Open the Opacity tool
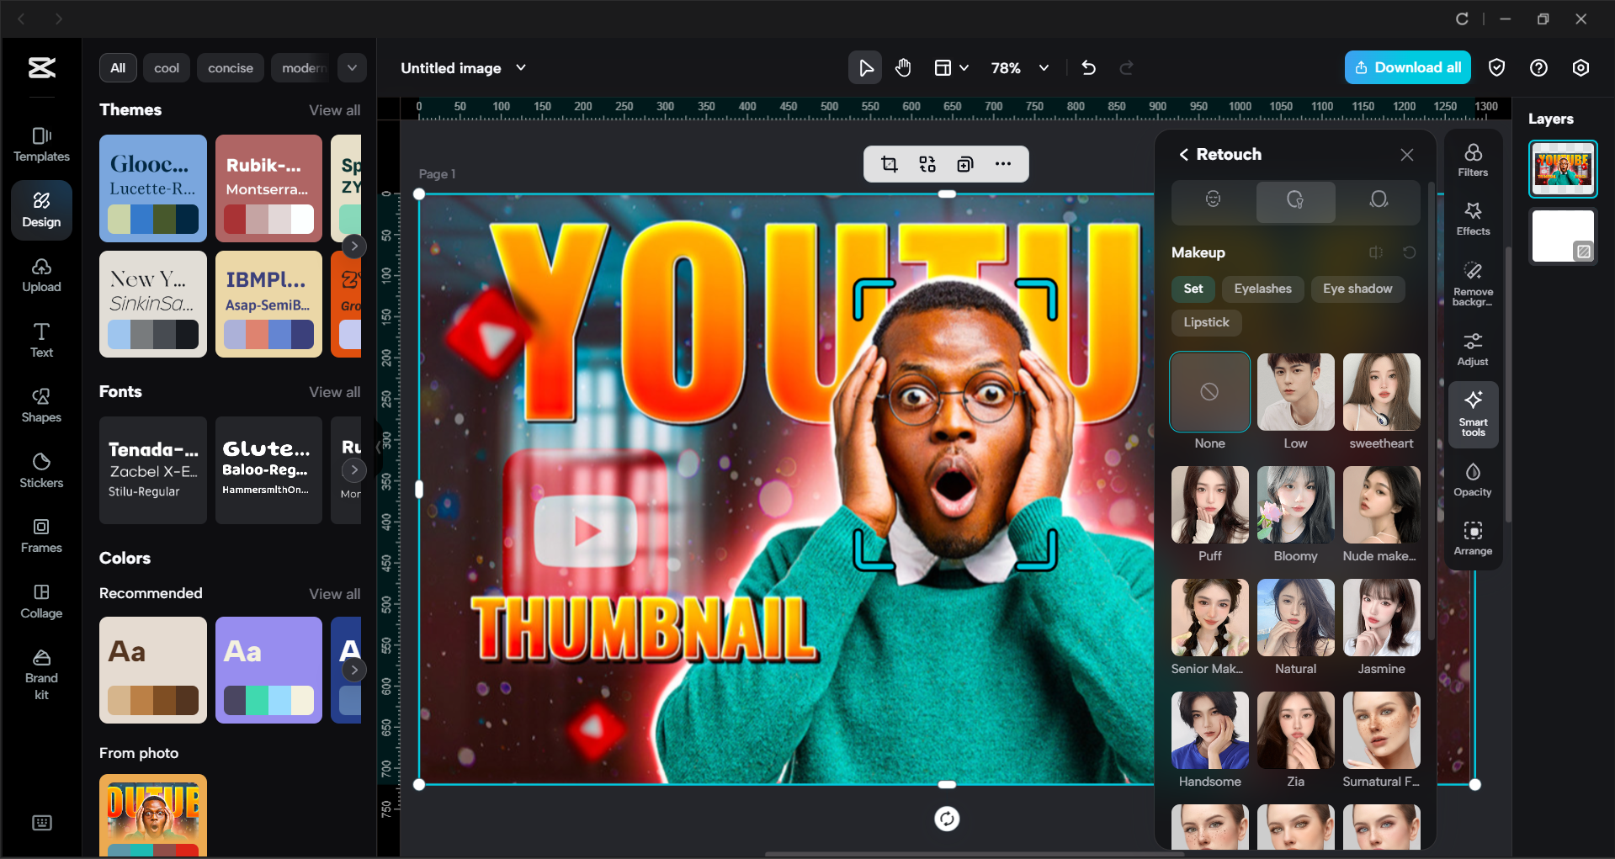The image size is (1615, 859). pos(1473,479)
